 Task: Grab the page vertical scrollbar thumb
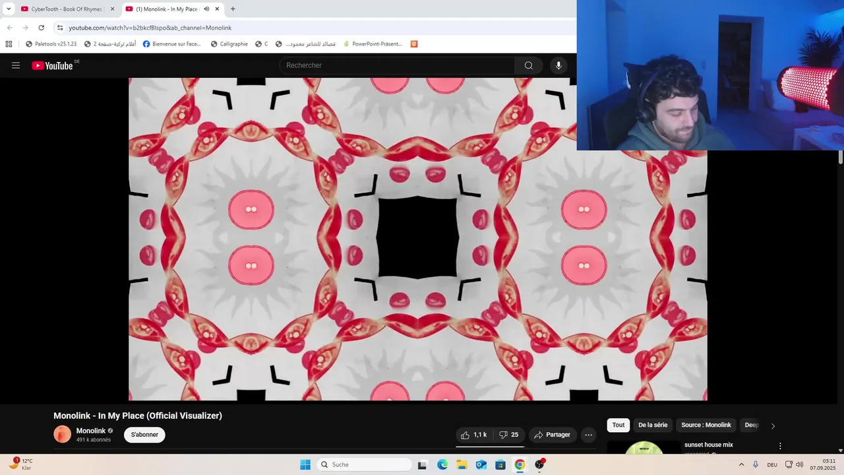pos(841,157)
